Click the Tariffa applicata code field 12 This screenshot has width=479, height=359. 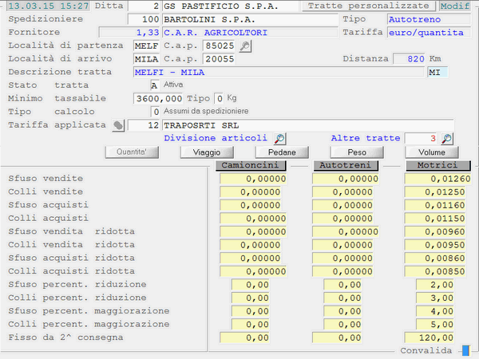[144, 125]
